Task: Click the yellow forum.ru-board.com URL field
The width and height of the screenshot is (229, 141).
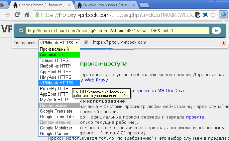Action: (118, 30)
